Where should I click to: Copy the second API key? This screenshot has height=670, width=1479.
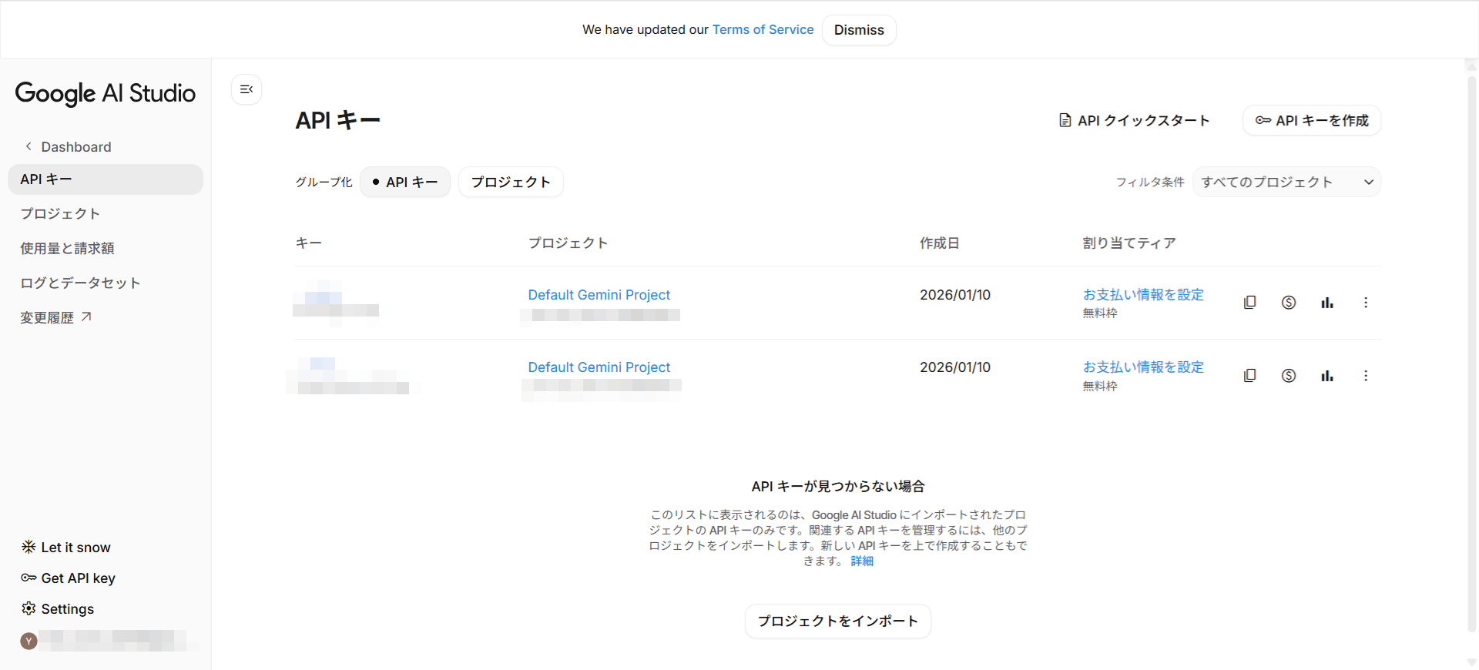point(1249,376)
